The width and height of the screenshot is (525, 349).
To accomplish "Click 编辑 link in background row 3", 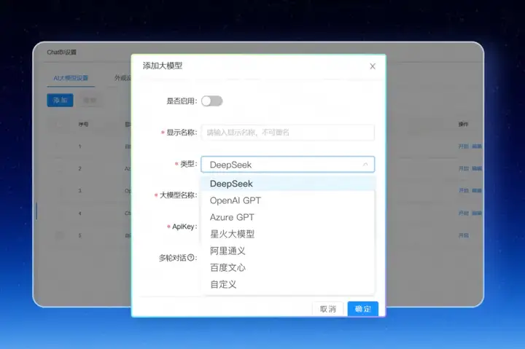I will coord(477,191).
